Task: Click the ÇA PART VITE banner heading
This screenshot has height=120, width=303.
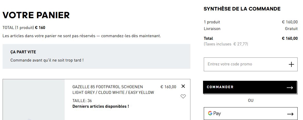Action: 23,52
